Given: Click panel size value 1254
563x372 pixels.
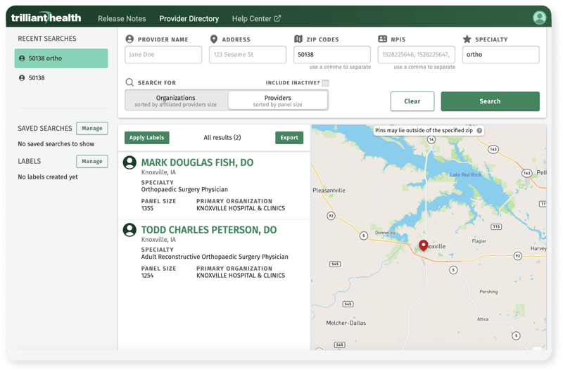Looking at the screenshot, I should point(147,276).
